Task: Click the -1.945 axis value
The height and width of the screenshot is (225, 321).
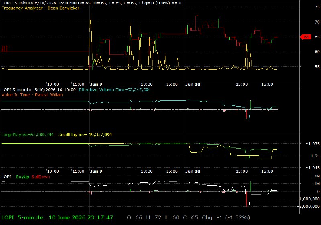Action: (313, 168)
